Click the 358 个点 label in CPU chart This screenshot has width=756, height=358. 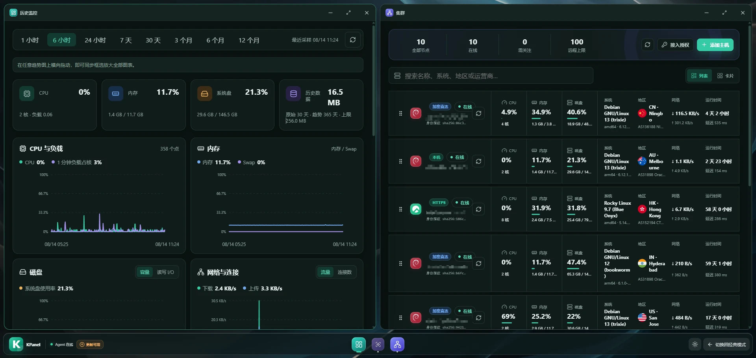click(169, 149)
